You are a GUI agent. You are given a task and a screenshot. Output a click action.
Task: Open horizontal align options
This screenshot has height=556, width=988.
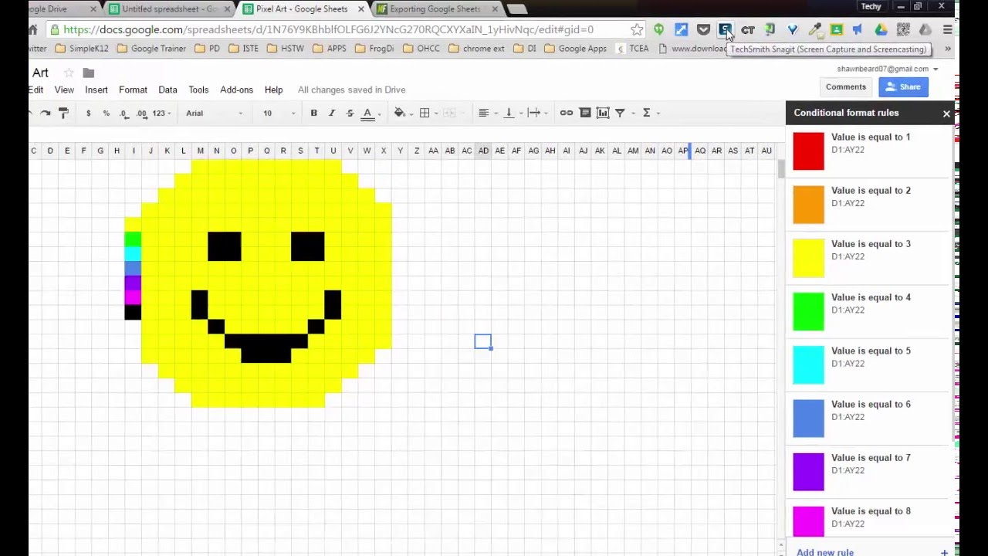(x=484, y=114)
